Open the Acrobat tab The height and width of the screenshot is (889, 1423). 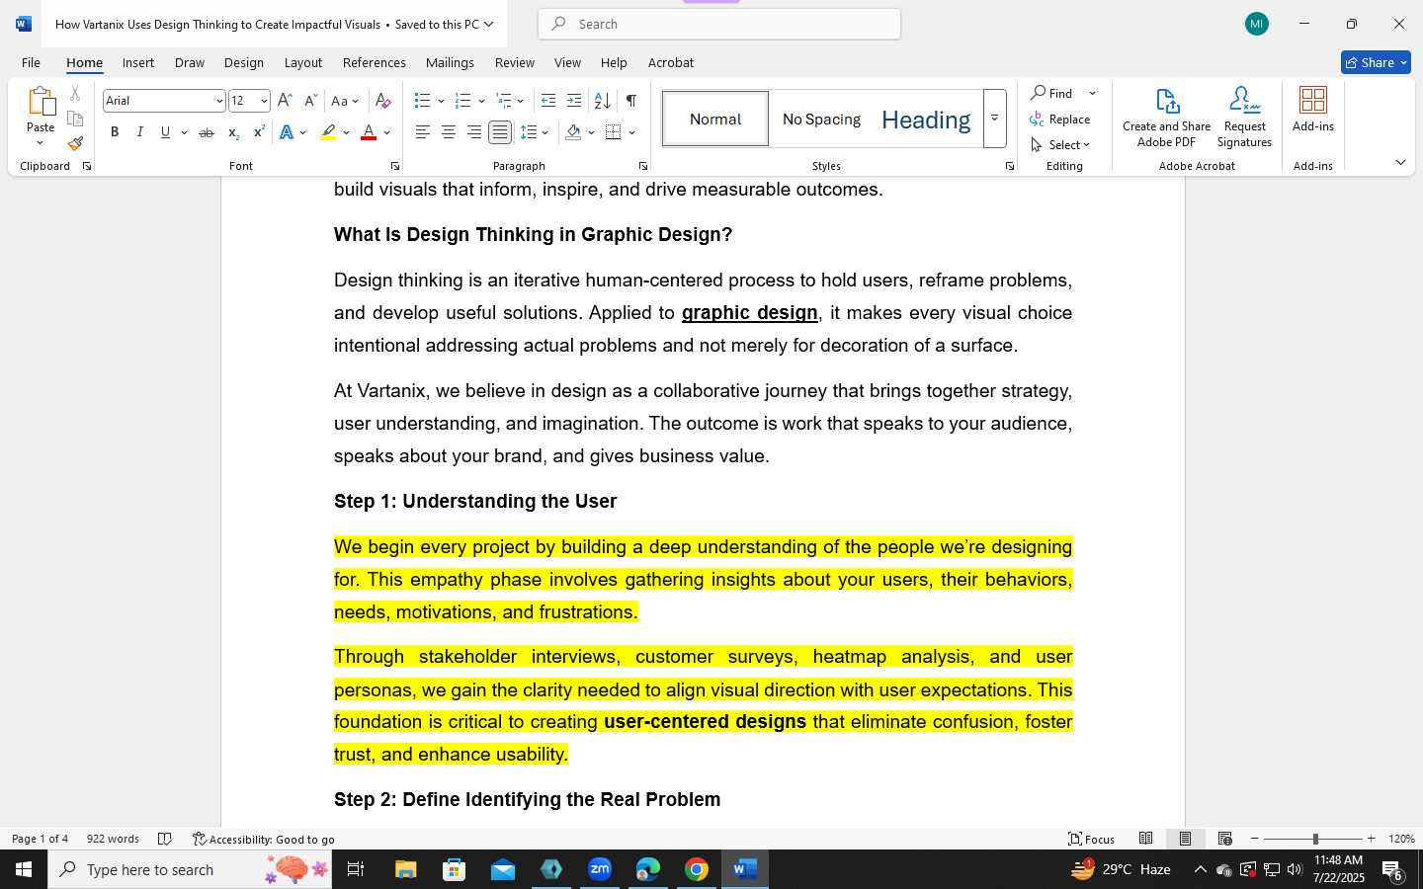(671, 62)
